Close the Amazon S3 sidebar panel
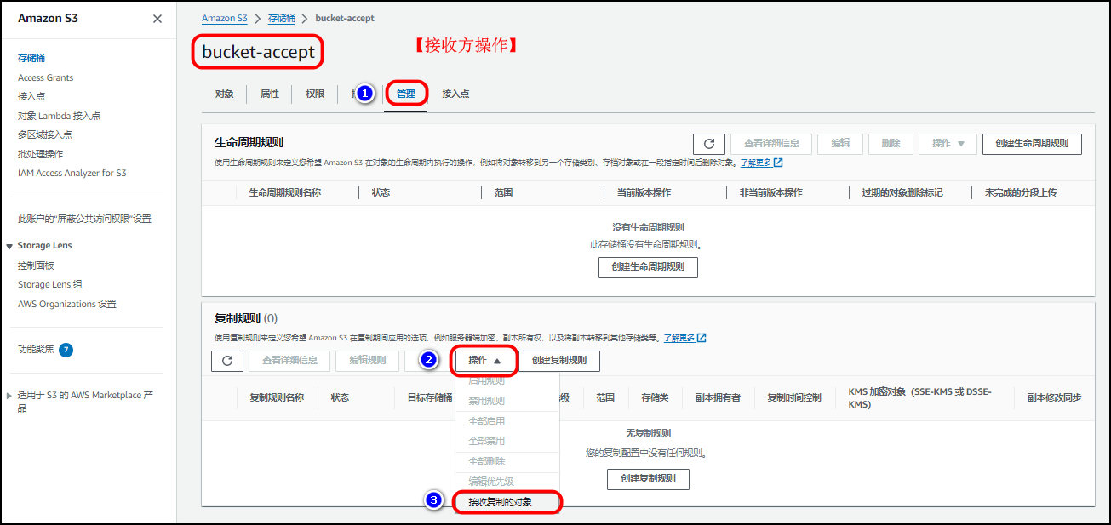The width and height of the screenshot is (1111, 525). tap(157, 19)
